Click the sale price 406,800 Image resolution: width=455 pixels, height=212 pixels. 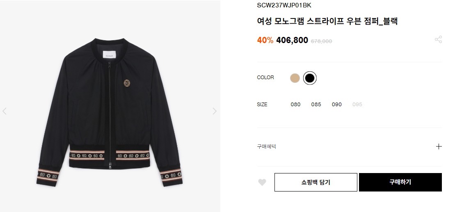pos(292,40)
